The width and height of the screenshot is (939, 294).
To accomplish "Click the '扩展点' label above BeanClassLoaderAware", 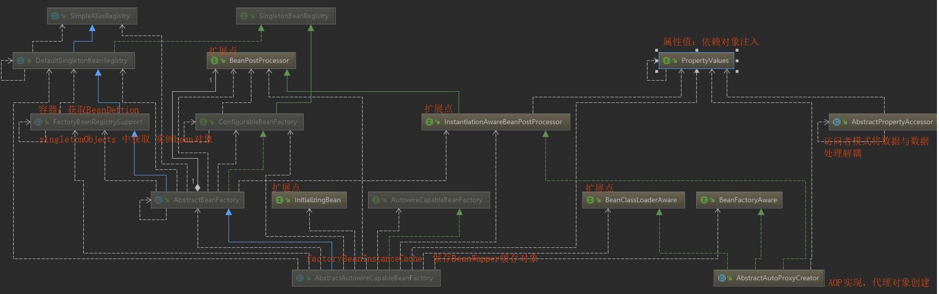I will click(x=599, y=187).
